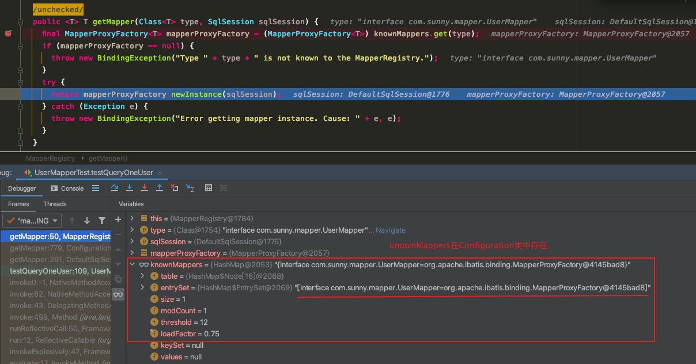Select the invoke:43, DelegatingMethodAccessor frame

point(55,305)
